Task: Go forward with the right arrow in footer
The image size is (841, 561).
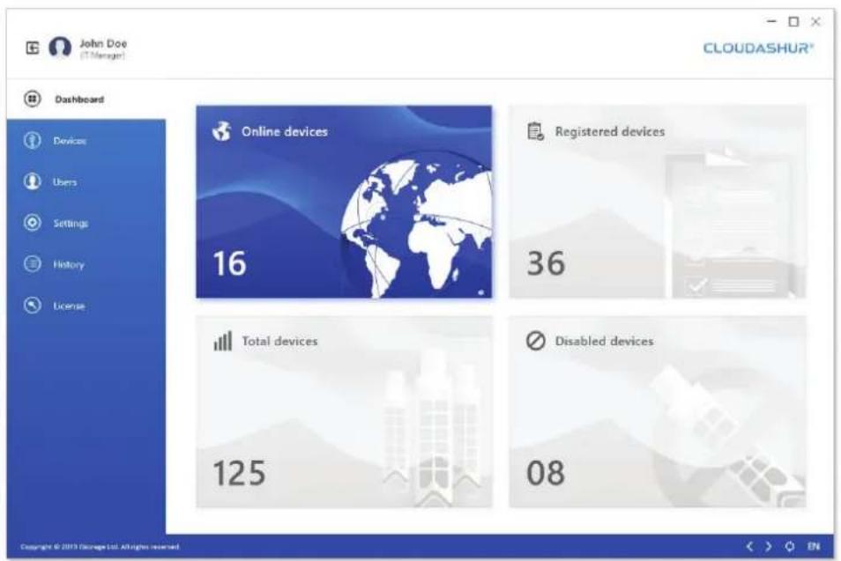Action: pos(769,547)
